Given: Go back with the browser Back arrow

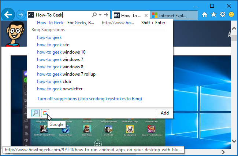Looking at the screenshot, I should 8,15.
